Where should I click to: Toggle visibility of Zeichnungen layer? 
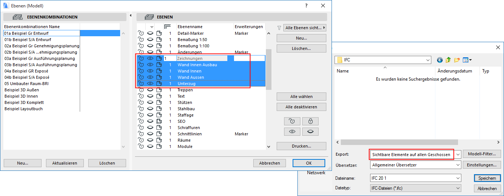point(150,58)
